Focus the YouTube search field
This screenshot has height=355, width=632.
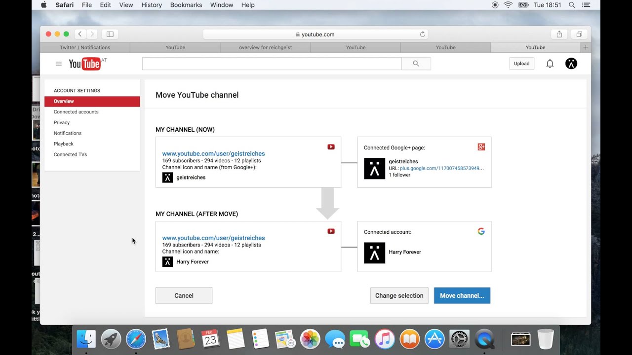coord(272,64)
